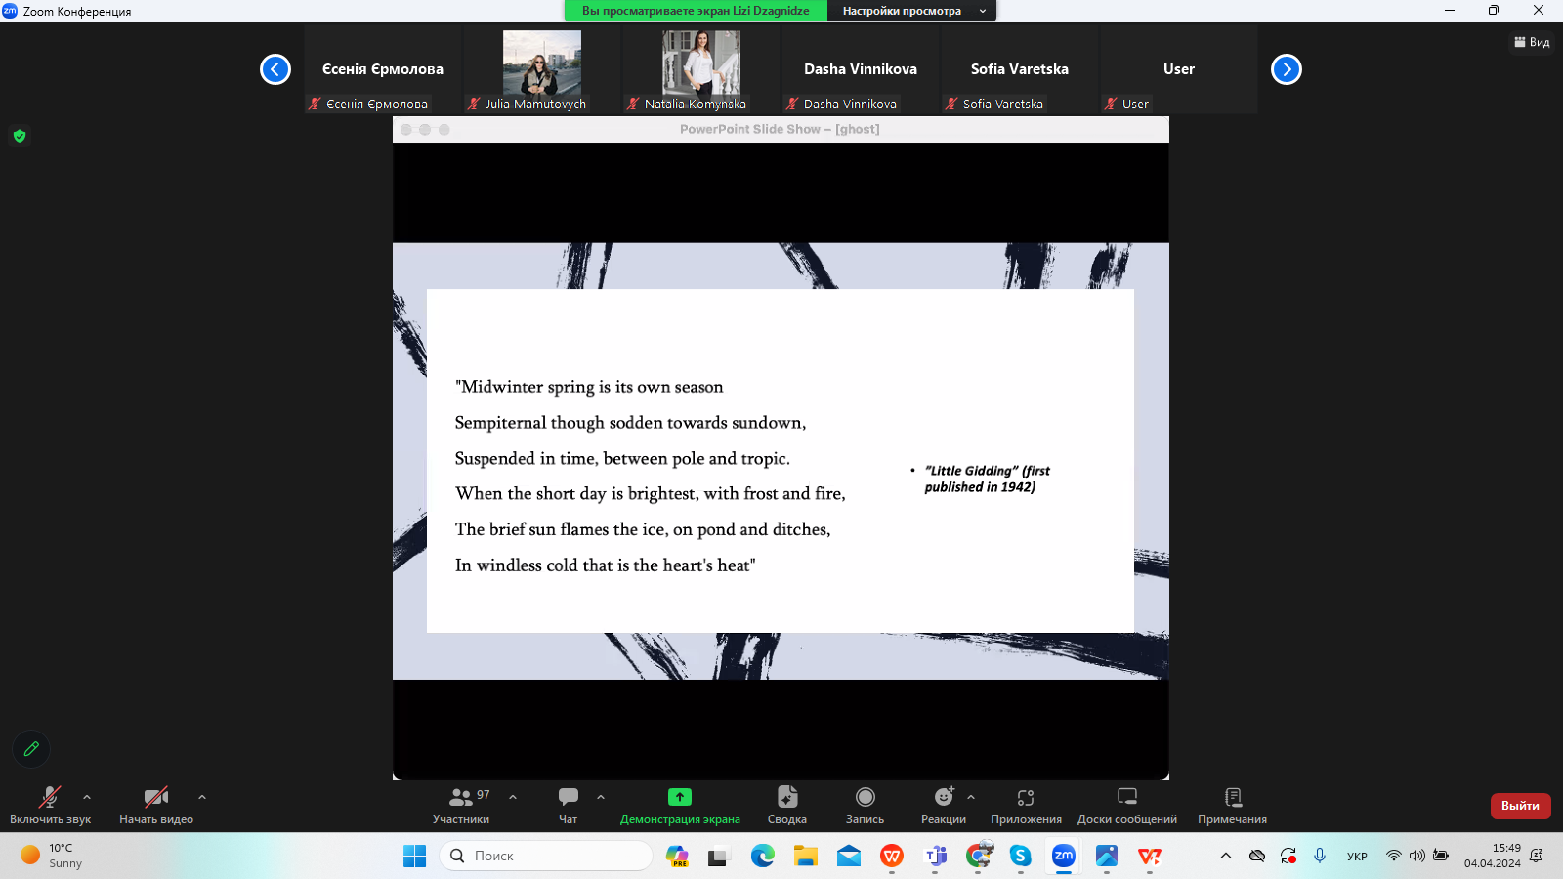The image size is (1563, 879).
Task: Open the Chat panel
Action: [x=568, y=798]
